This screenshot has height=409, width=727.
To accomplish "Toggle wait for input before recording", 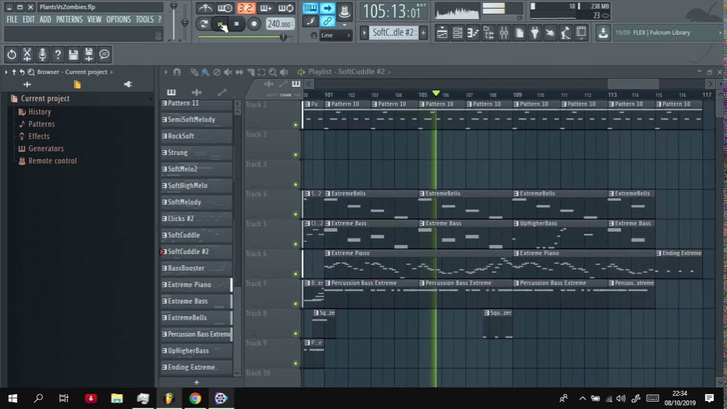I will point(225,8).
